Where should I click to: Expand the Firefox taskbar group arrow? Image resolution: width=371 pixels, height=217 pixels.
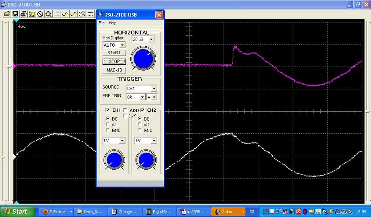click(70, 212)
